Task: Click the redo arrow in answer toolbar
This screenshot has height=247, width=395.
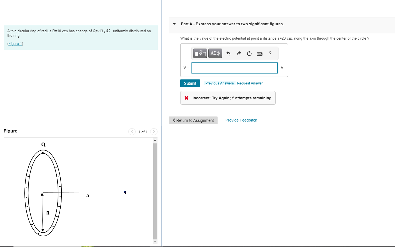Action: (239, 53)
